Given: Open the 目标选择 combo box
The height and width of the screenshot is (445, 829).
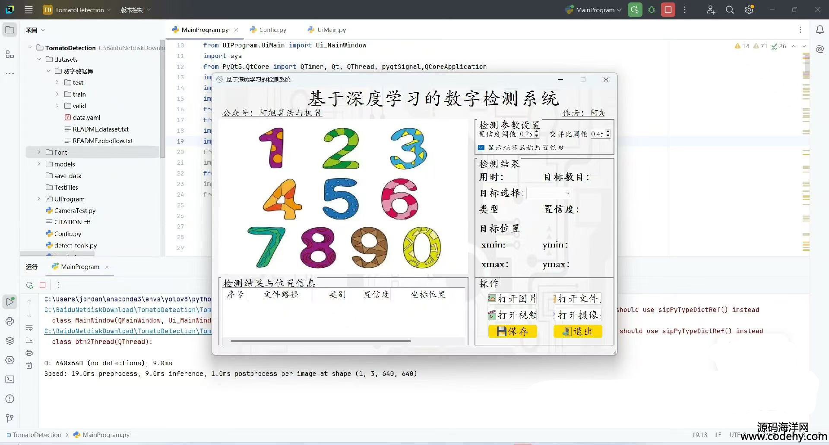Looking at the screenshot, I should (x=549, y=193).
